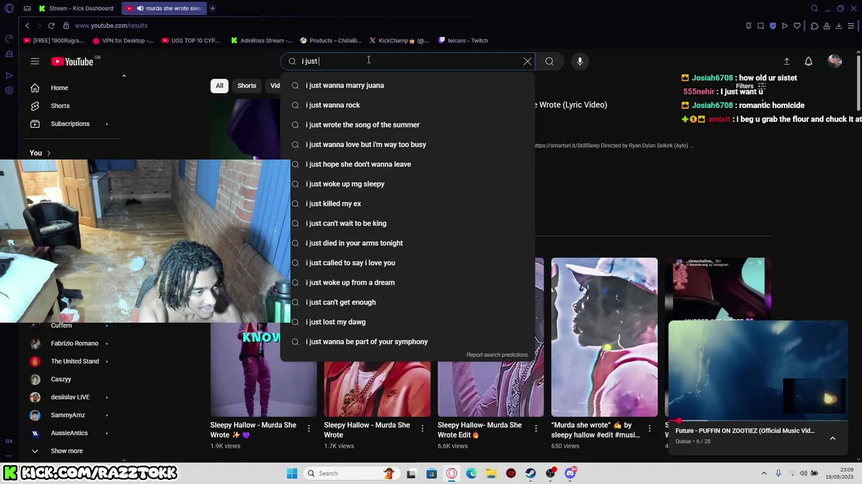Screen dimensions: 862x484
Task: Take a snapshot with screenshot icon
Action: point(760,26)
